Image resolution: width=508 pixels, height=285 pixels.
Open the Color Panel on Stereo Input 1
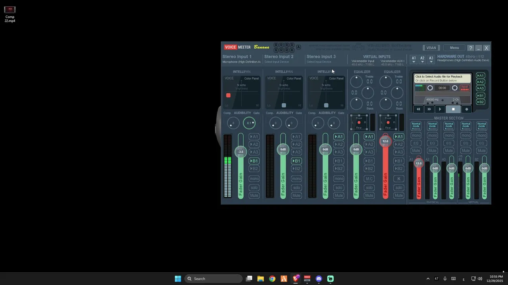[x=251, y=78]
